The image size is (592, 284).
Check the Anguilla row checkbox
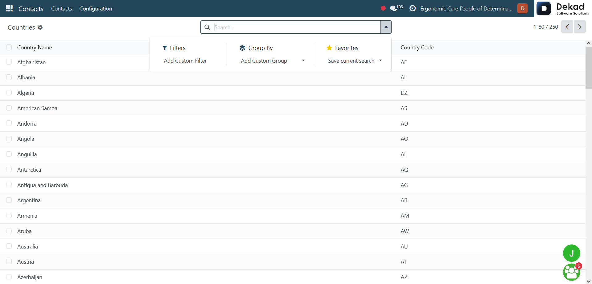point(9,154)
